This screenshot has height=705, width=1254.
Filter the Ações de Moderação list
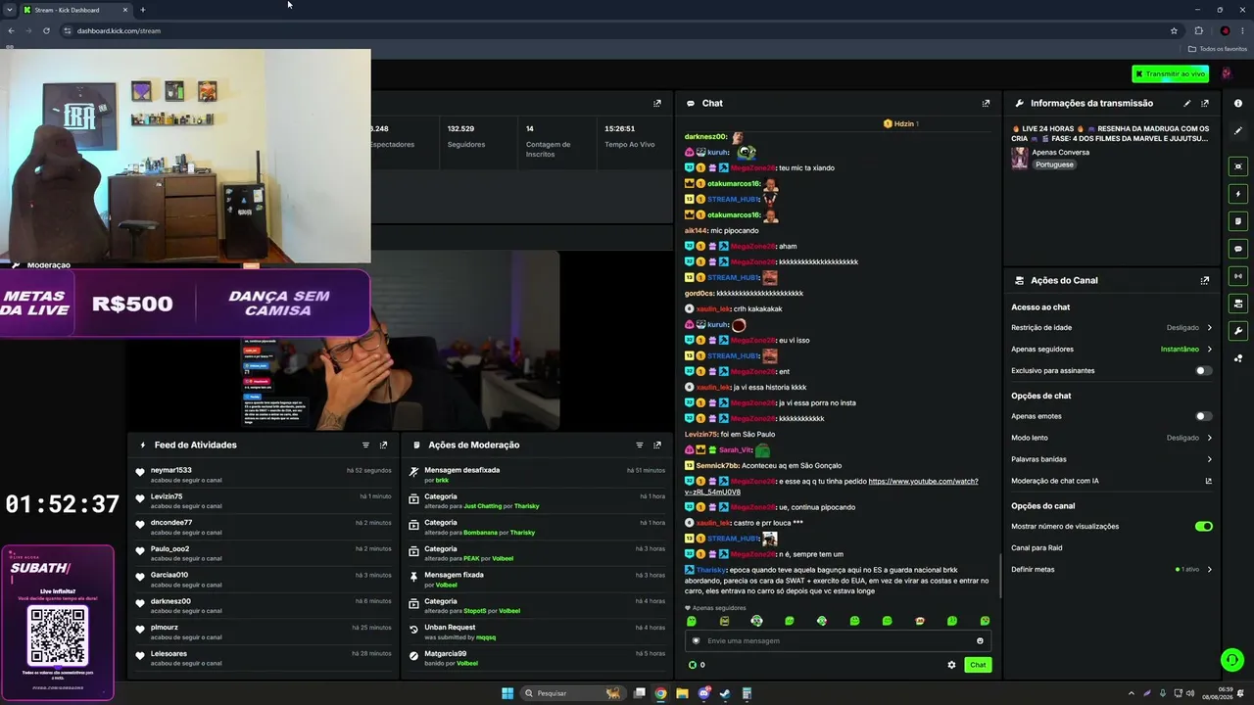click(x=640, y=445)
